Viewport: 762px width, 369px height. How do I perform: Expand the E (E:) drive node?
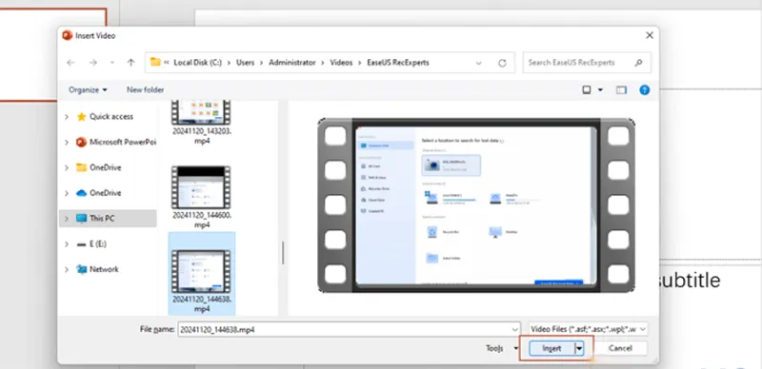[67, 244]
